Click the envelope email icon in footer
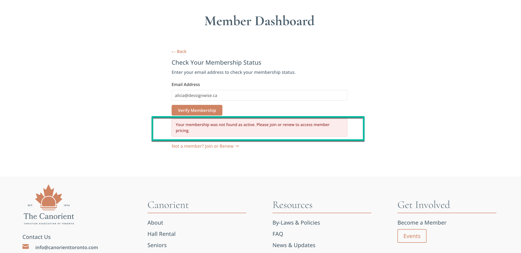This screenshot has height=253, width=521. 26,247
